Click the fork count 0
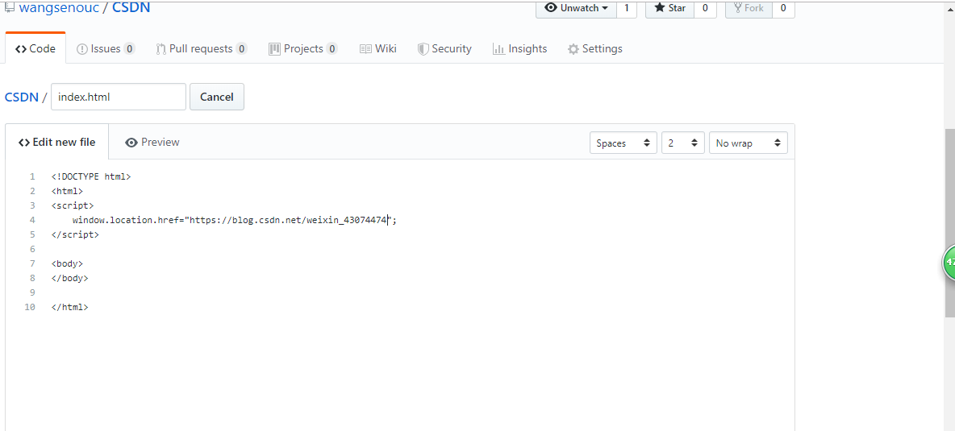This screenshot has width=955, height=431. tap(783, 9)
